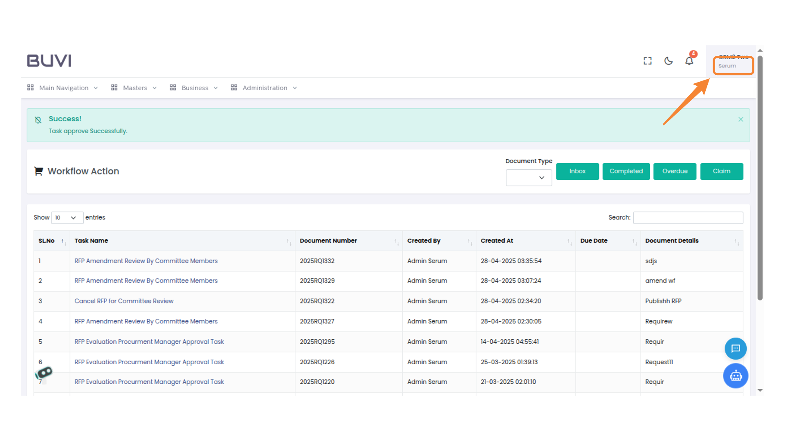Viewport: 785px width, 441px height.
Task: Open the Administration menu
Action: click(264, 88)
